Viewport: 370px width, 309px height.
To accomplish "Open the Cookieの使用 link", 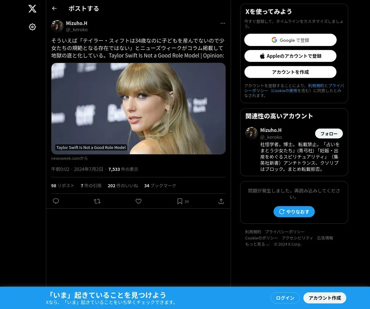I will click(284, 91).
